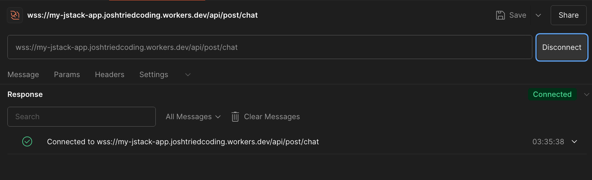Expand the connected message details chevron
Screen dimensions: 592x180
click(574, 141)
